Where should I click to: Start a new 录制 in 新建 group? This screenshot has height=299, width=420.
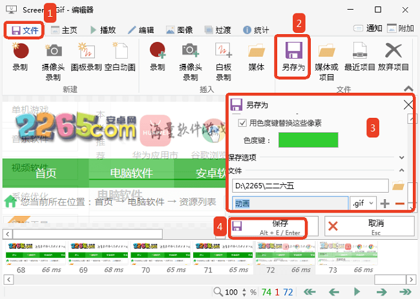tap(21, 57)
